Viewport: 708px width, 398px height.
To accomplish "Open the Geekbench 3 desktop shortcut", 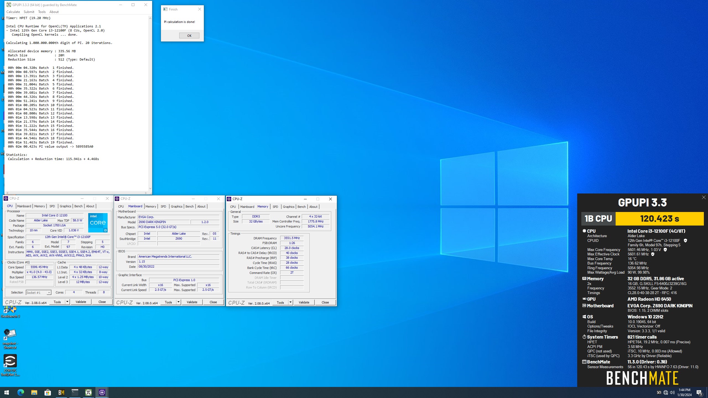I will [10, 312].
